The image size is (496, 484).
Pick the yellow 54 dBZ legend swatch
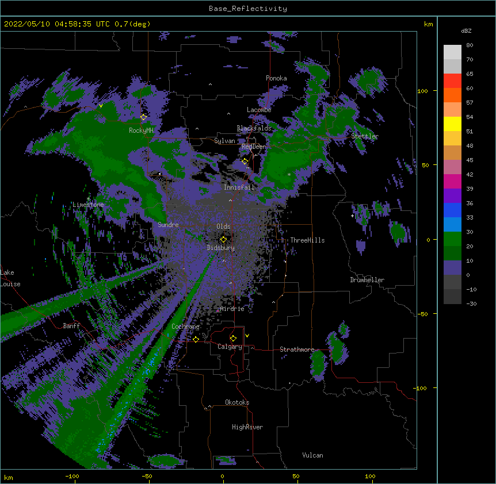click(452, 124)
